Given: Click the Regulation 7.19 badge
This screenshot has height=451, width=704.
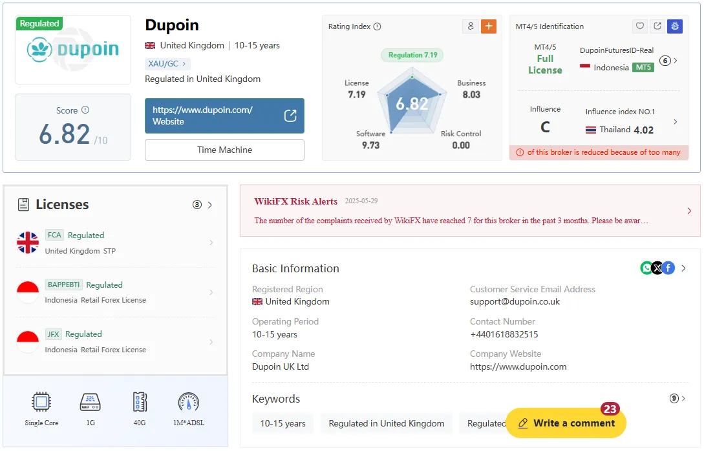Looking at the screenshot, I should [x=412, y=55].
